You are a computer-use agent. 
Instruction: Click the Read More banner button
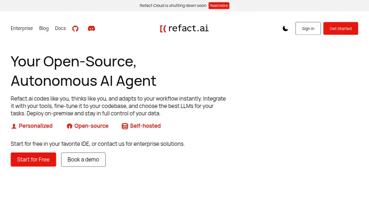[x=219, y=6]
